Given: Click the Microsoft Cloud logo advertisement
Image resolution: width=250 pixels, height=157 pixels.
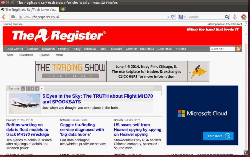Looking at the screenshot, I should point(202,113).
